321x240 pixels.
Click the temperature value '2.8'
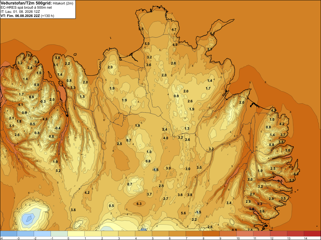tap(173, 63)
